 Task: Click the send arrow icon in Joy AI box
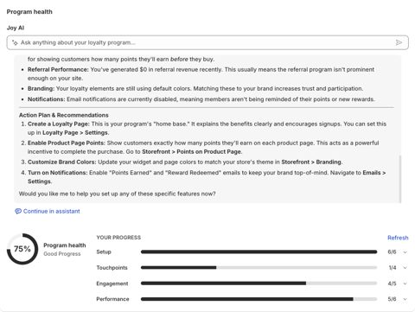click(x=399, y=42)
